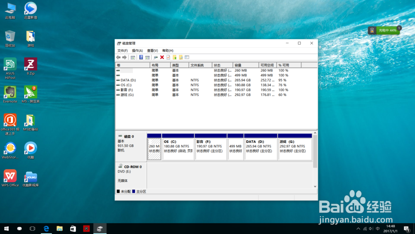
Task: Expand hidden system tray icons chevron
Action: pos(358,229)
